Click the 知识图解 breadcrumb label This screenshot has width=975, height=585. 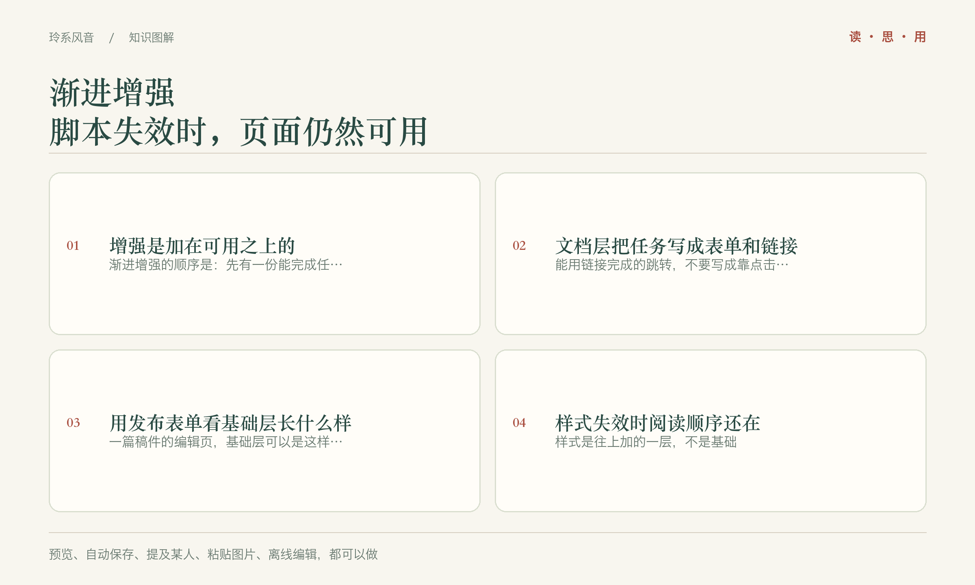(151, 37)
